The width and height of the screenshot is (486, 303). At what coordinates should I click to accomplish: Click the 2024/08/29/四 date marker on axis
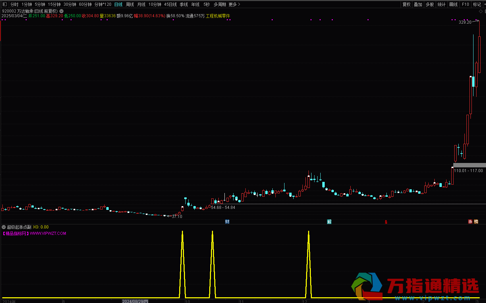click(x=135, y=301)
